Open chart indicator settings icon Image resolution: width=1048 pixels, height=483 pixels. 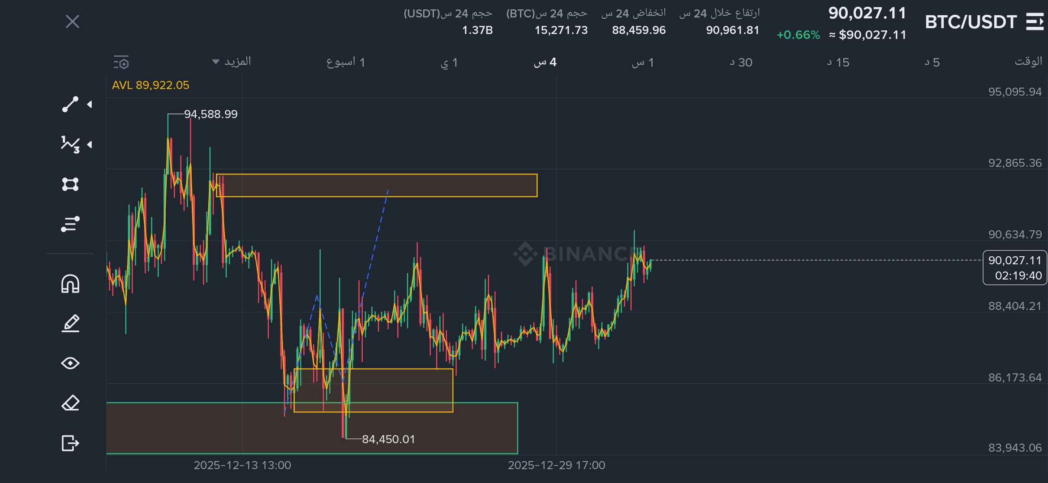pos(121,63)
